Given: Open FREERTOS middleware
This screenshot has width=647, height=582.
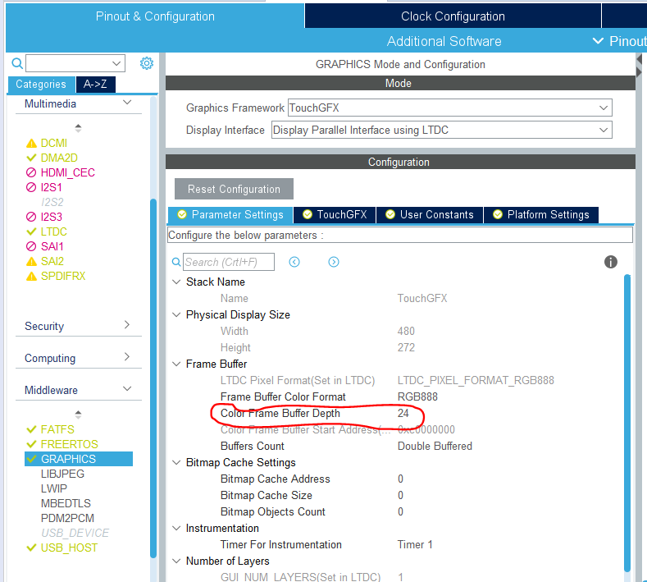Looking at the screenshot, I should [70, 444].
